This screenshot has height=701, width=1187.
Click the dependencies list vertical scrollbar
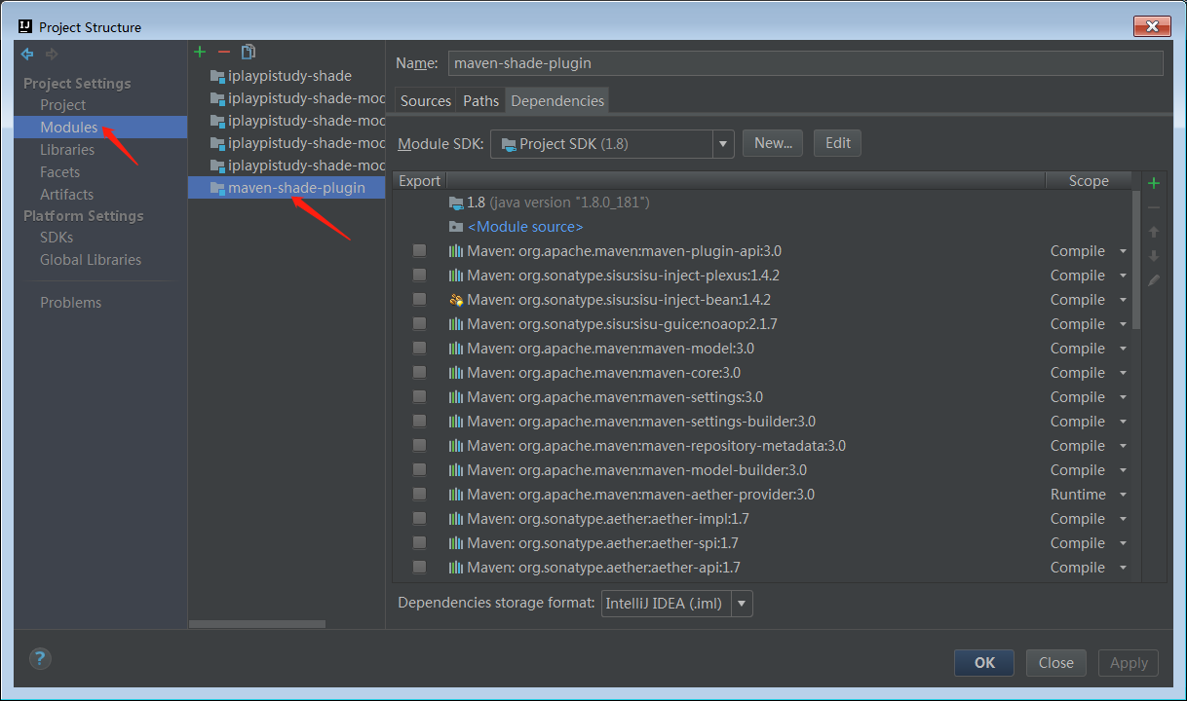pyautogui.click(x=1136, y=260)
